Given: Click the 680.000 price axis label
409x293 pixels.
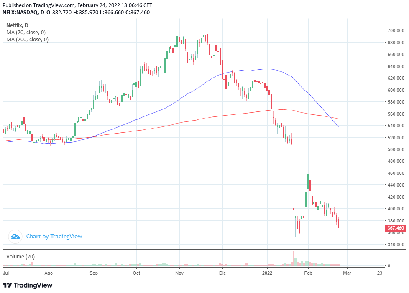Looking at the screenshot, I should [x=396, y=43].
